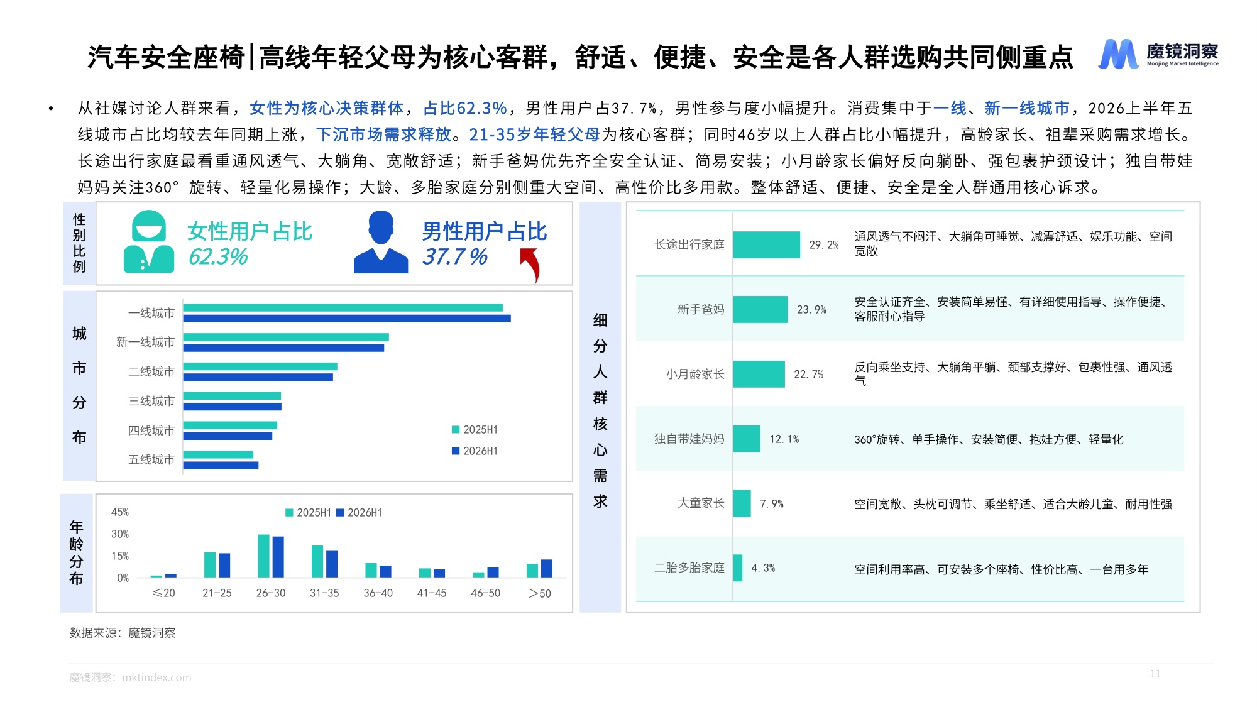
Task: Click the 2025H1 legend swatch in city chart
Action: click(x=456, y=430)
